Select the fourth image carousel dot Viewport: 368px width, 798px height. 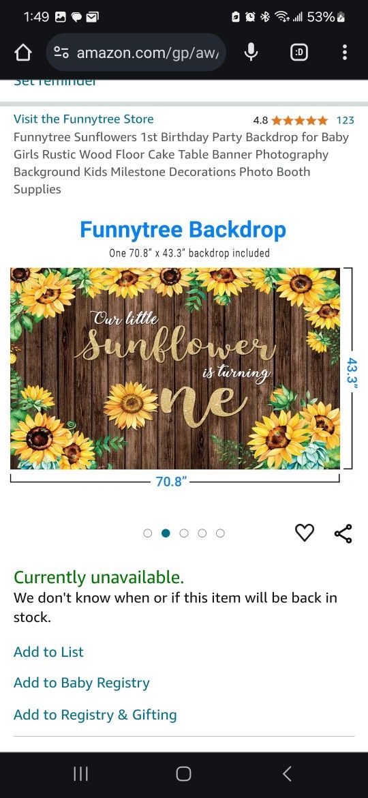pyautogui.click(x=202, y=533)
